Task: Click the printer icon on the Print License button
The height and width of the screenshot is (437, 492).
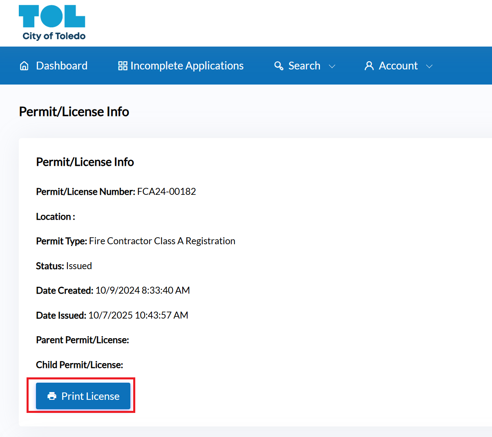Action: pos(52,396)
